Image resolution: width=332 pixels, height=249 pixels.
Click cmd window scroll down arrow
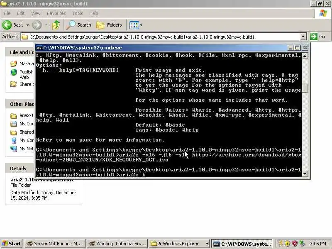pyautogui.click(x=305, y=174)
